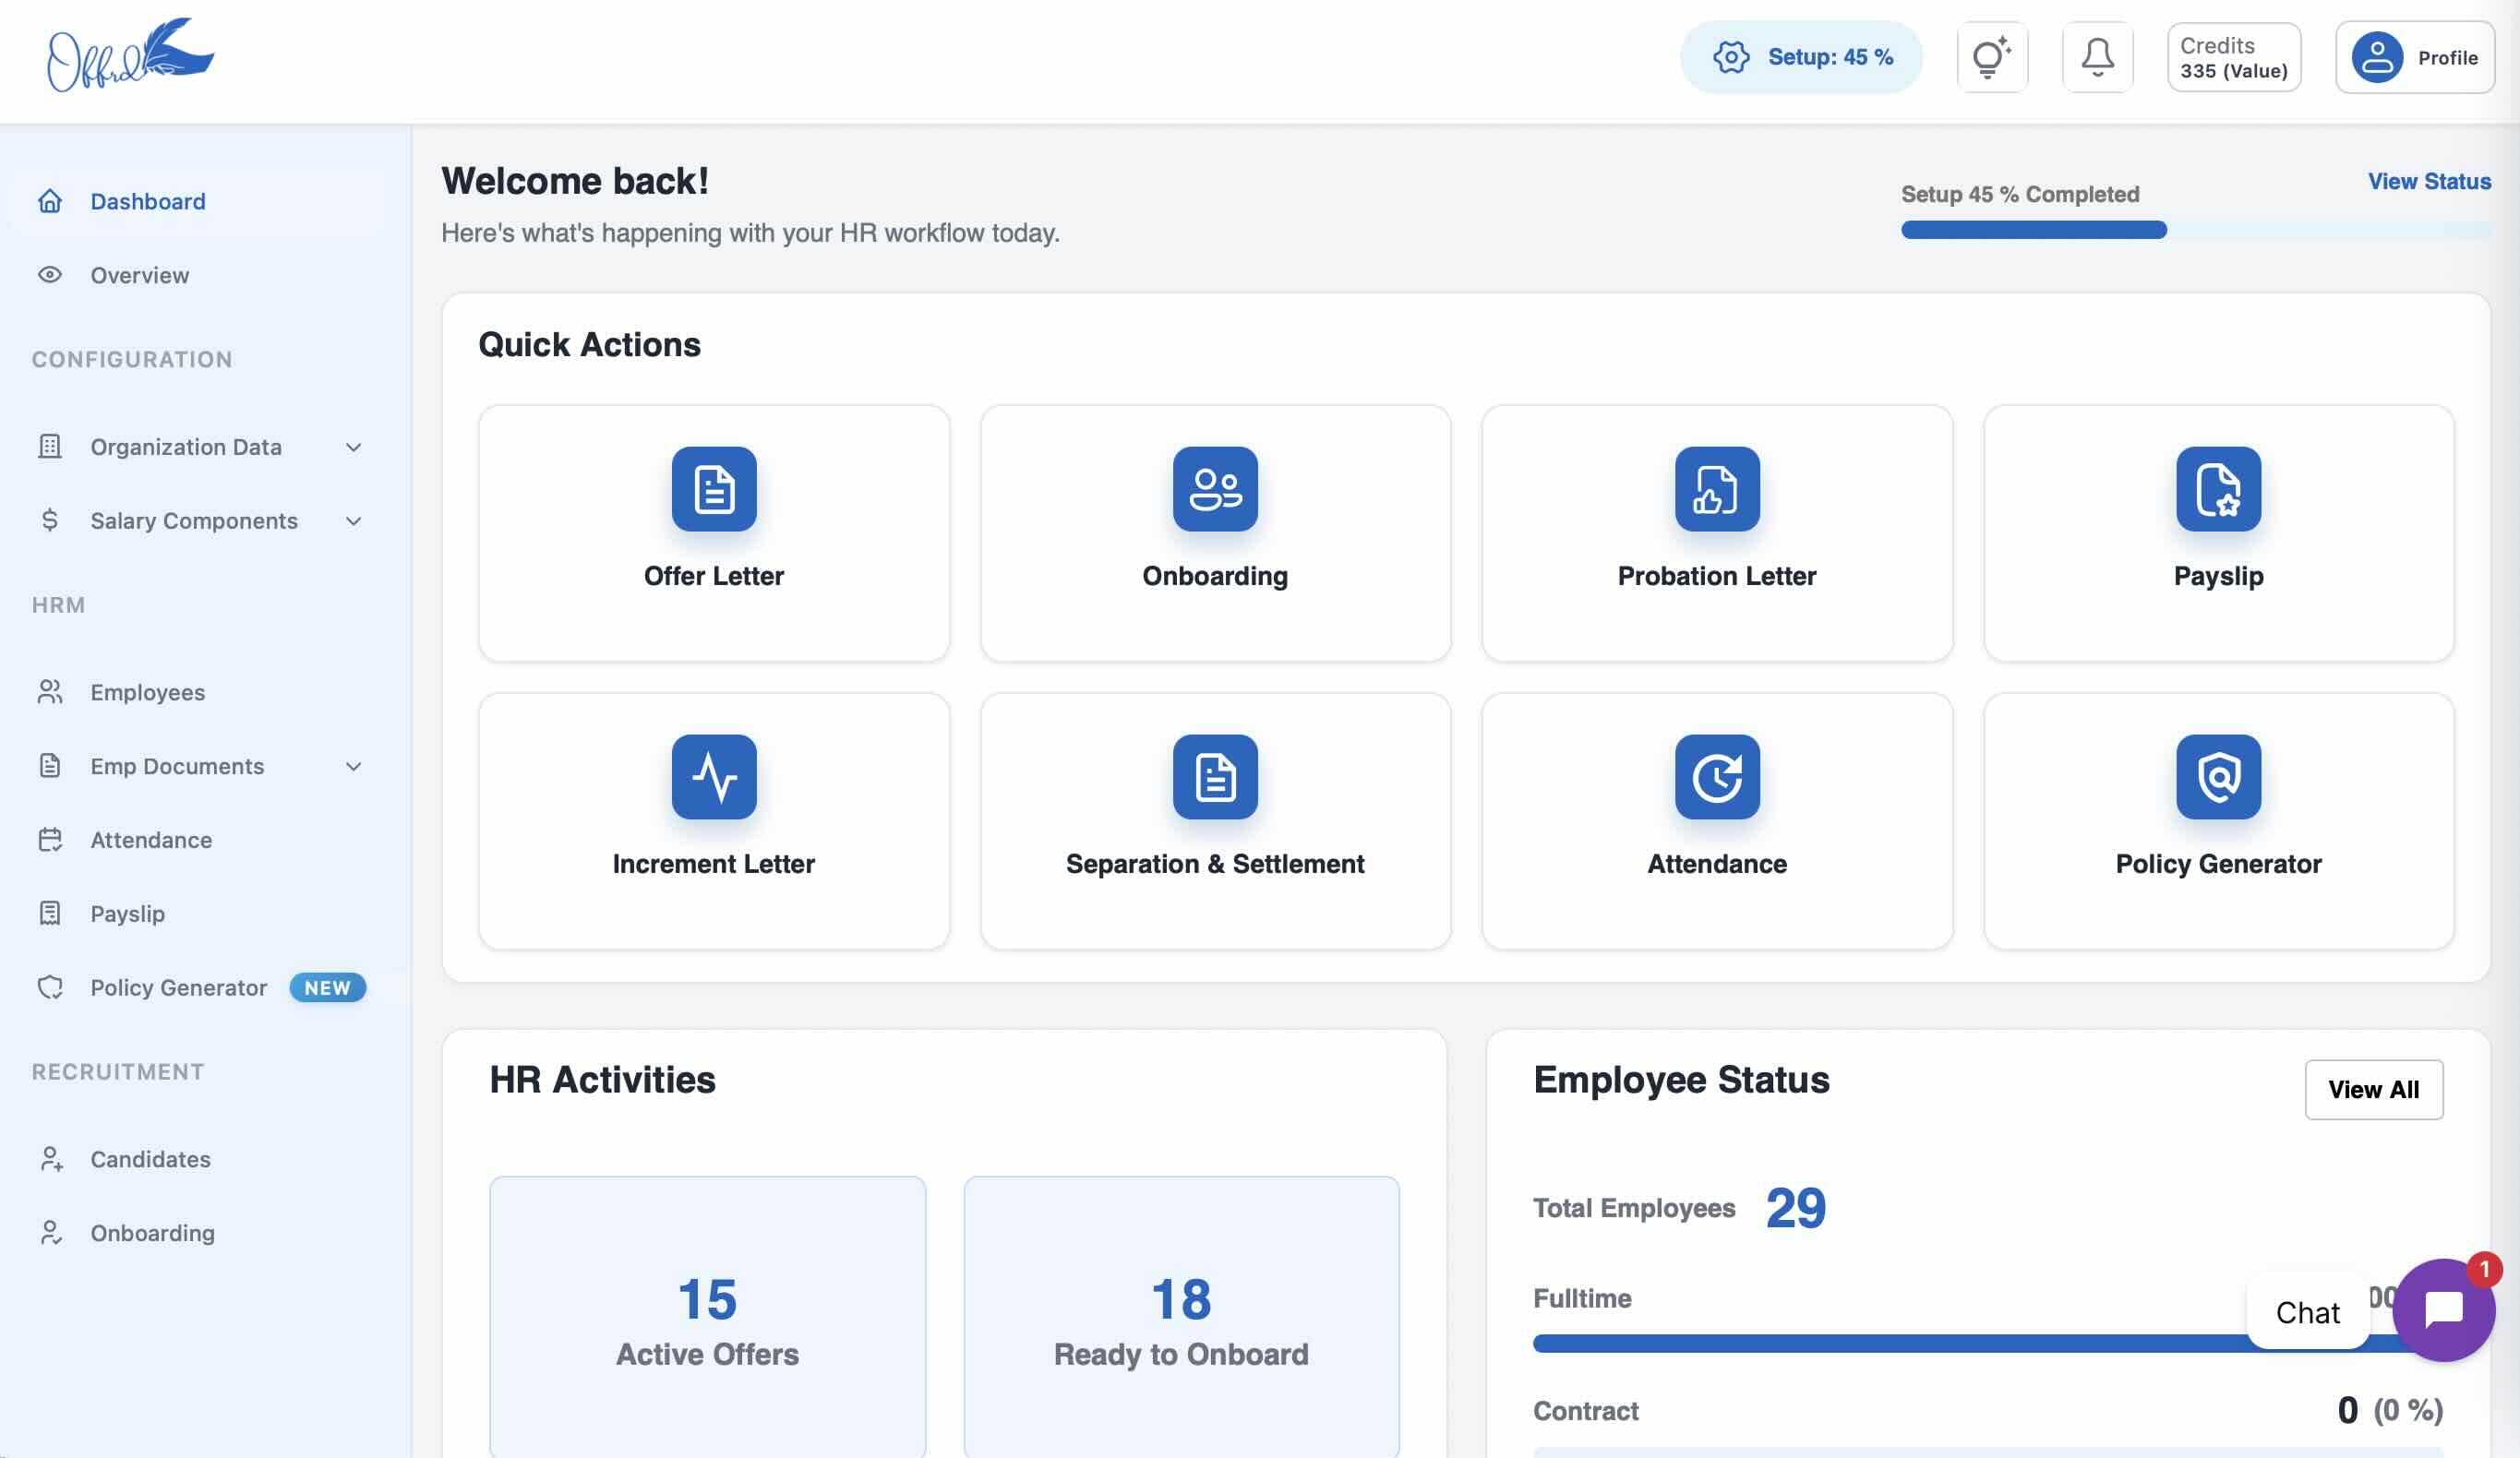The height and width of the screenshot is (1458, 2520).
Task: Open the Attendance clock quick action icon
Action: (1716, 777)
